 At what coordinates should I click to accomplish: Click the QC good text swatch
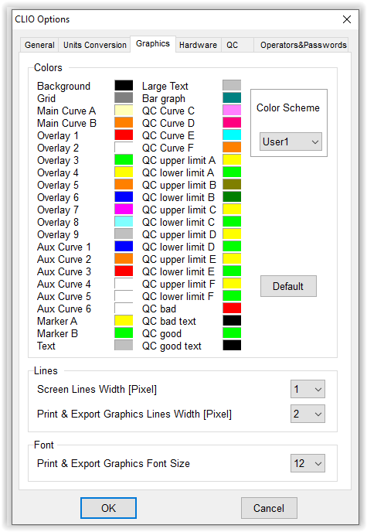(x=232, y=345)
